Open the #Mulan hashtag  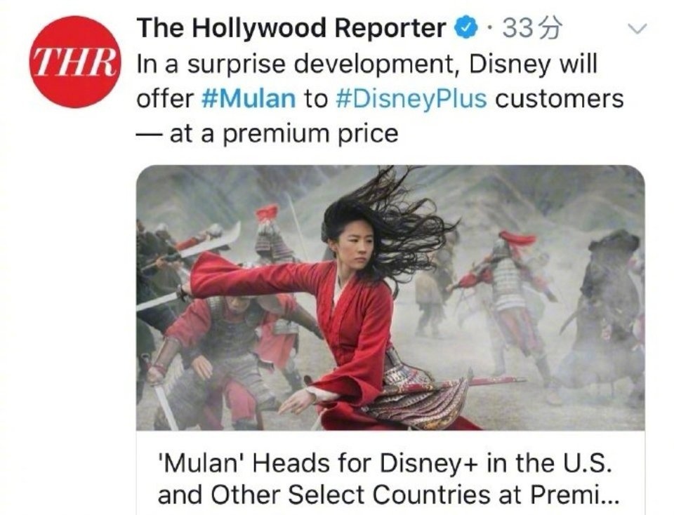(x=249, y=99)
